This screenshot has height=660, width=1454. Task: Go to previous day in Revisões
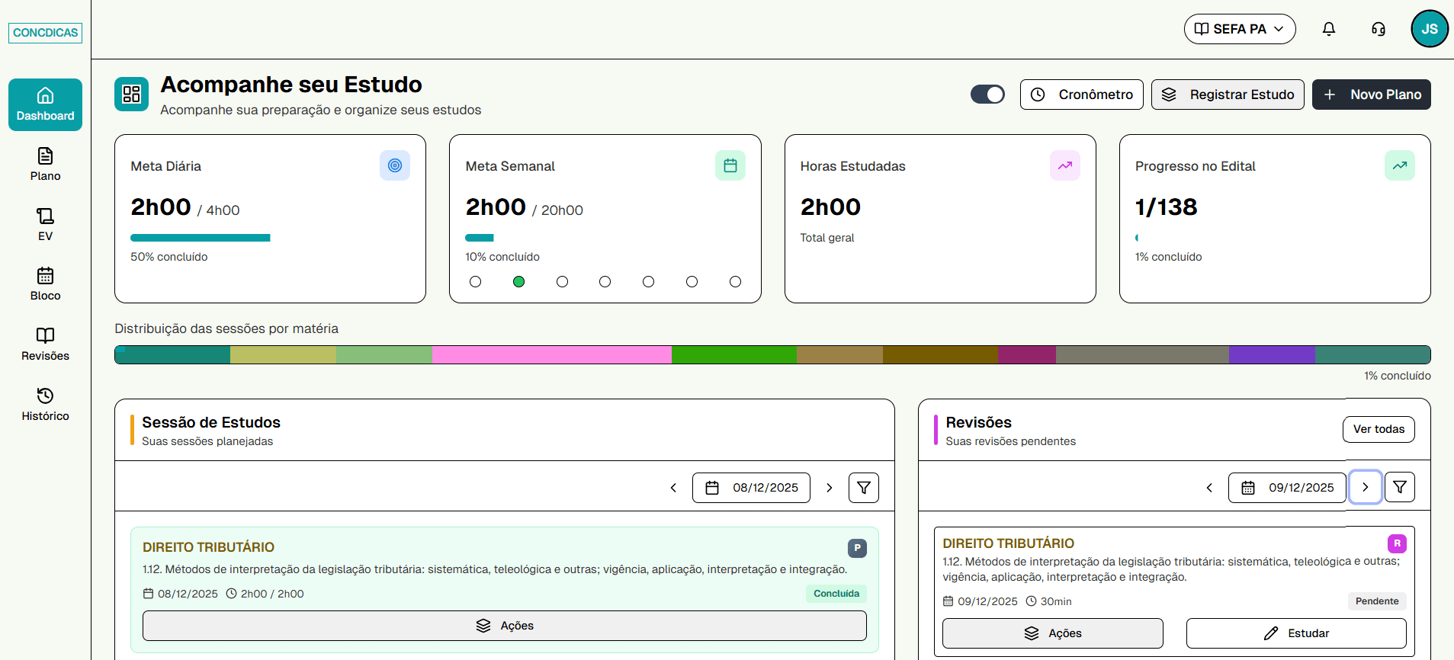pyautogui.click(x=1209, y=488)
